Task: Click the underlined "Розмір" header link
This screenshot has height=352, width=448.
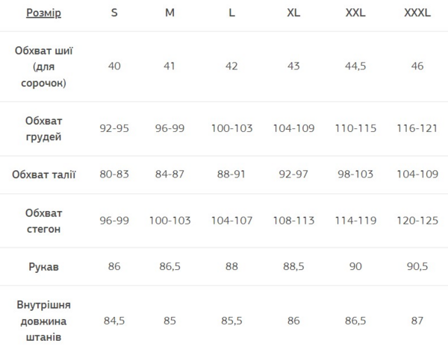Action: tap(43, 13)
